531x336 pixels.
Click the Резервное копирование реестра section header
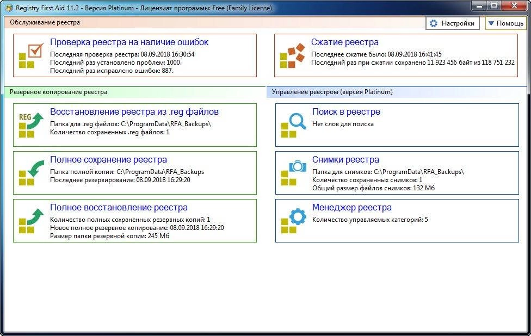point(58,92)
